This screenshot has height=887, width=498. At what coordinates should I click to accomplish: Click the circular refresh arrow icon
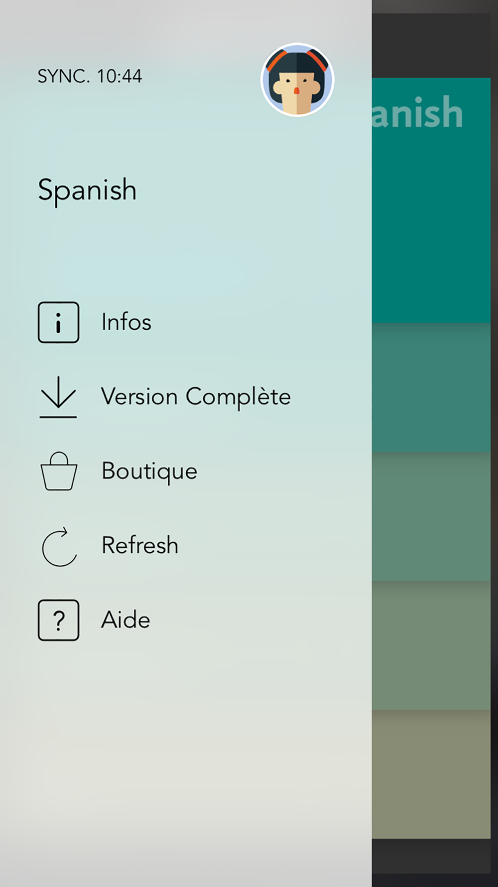[59, 547]
